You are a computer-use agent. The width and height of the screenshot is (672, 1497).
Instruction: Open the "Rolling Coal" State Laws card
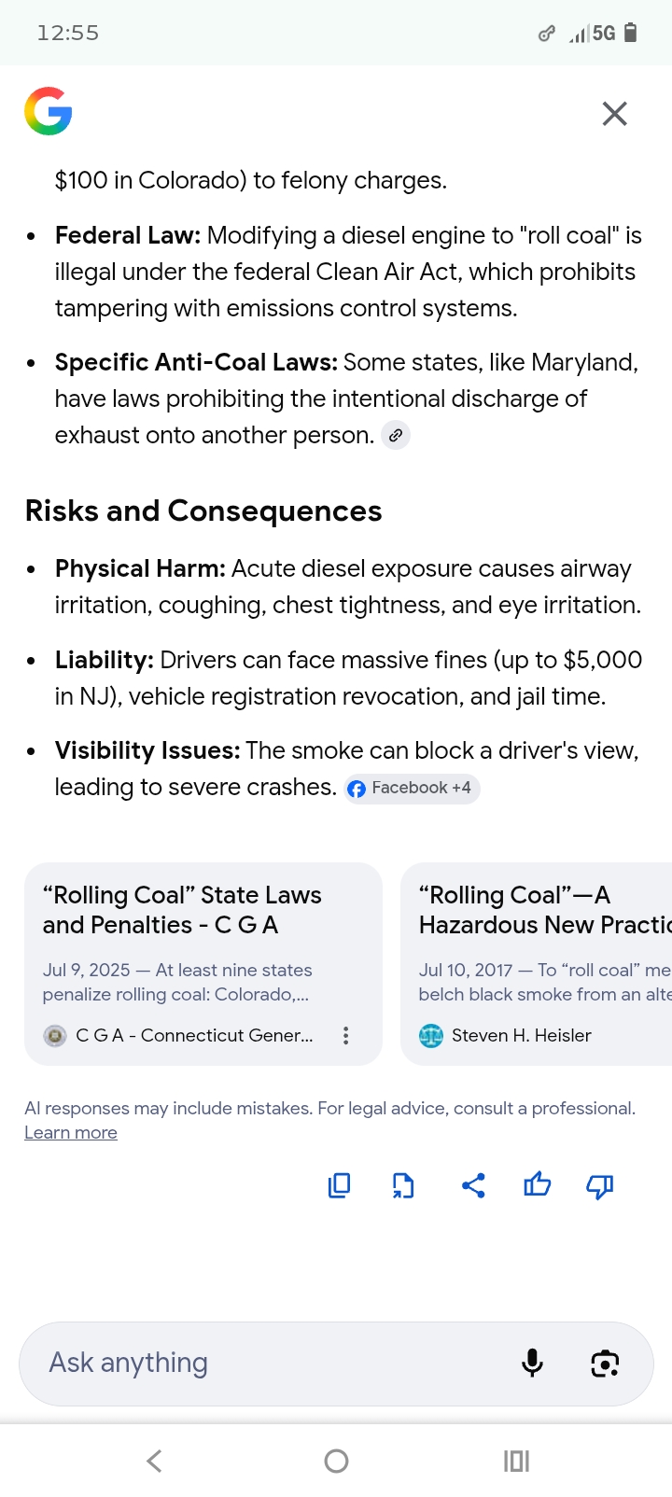182,910
